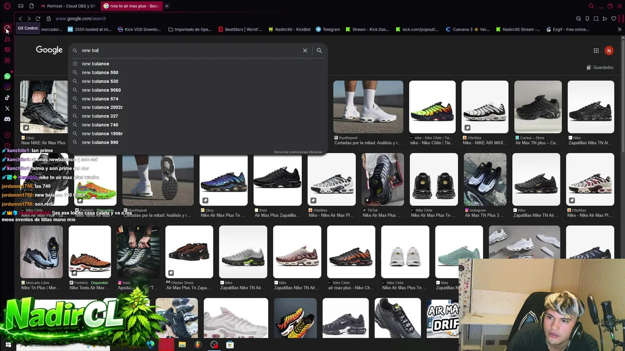
Task: Open TikTok in the Opera sidebar
Action: [7, 97]
